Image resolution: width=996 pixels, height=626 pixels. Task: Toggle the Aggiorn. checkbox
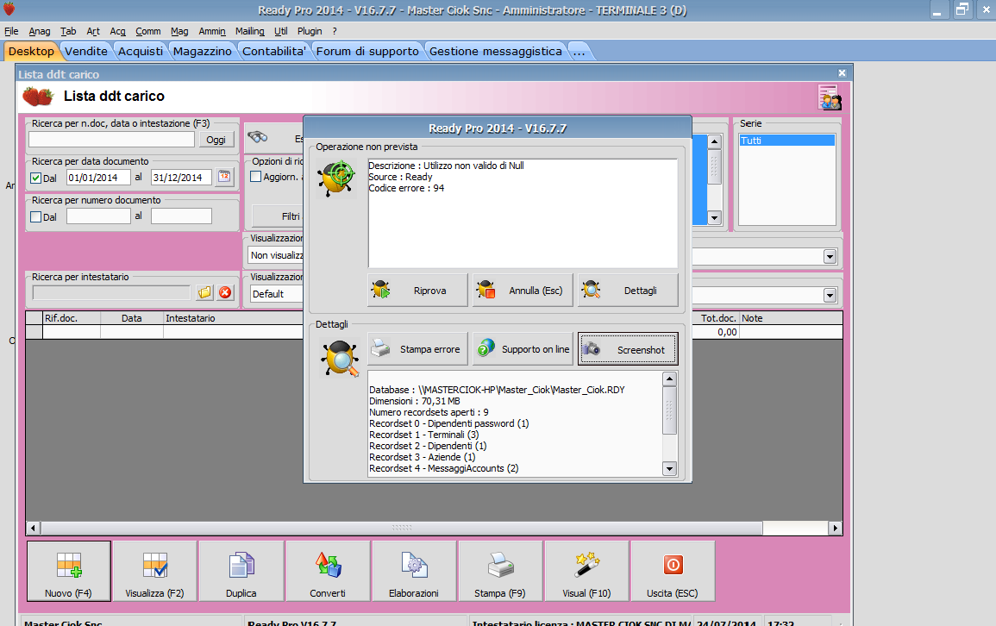coord(256,177)
